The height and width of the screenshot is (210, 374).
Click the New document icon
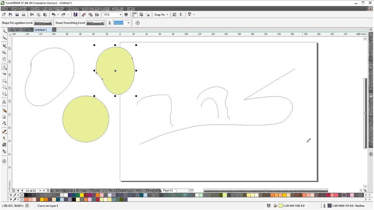4,15
